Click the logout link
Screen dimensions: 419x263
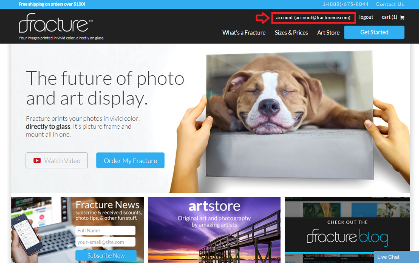(x=366, y=17)
